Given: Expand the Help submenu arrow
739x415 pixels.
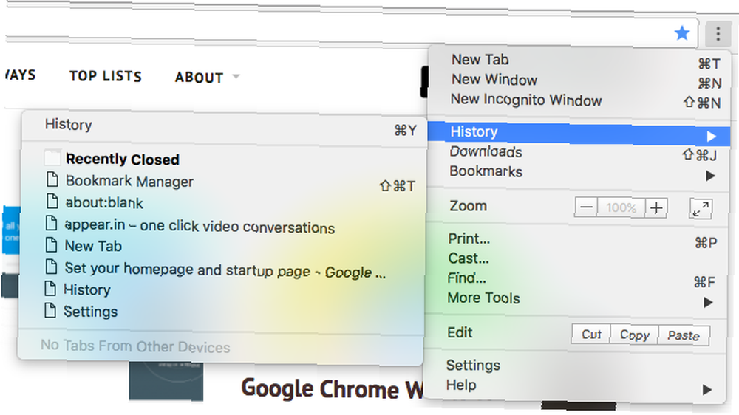Looking at the screenshot, I should [x=707, y=390].
